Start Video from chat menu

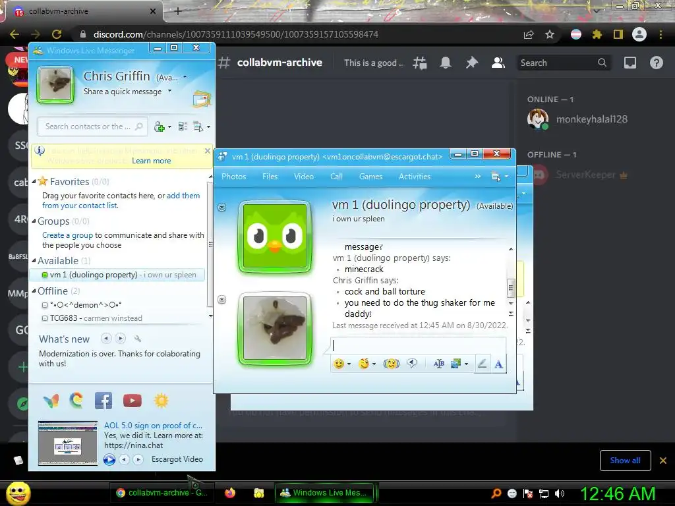(x=303, y=177)
